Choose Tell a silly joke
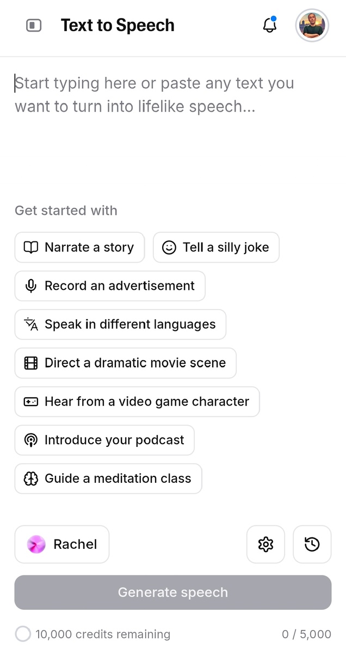 point(216,247)
